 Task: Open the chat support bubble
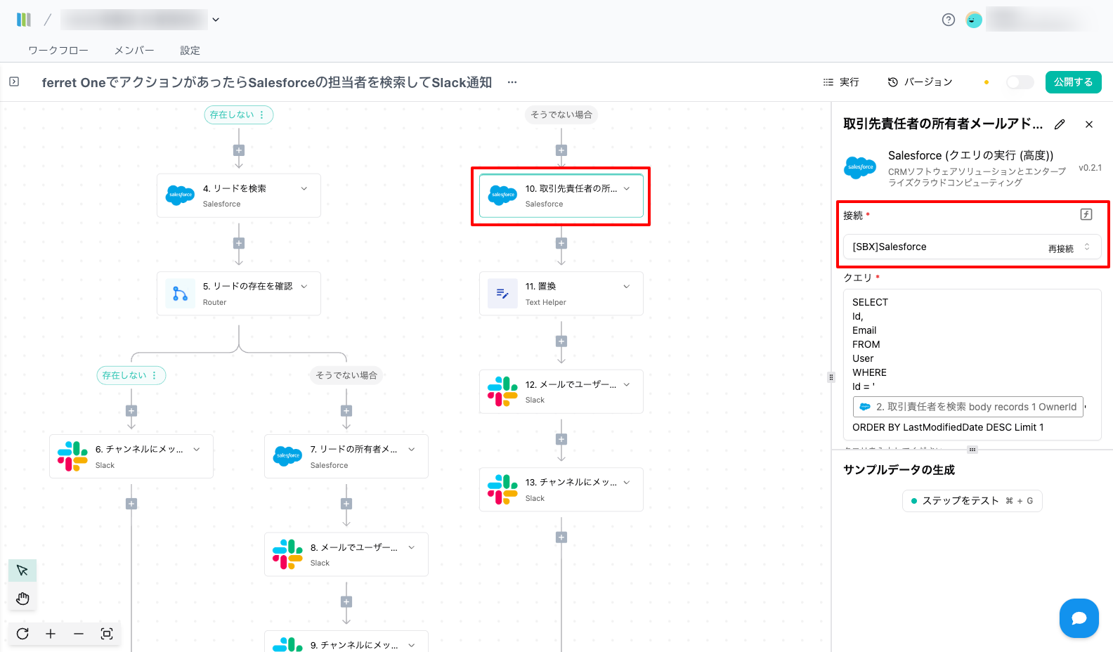pos(1079,618)
